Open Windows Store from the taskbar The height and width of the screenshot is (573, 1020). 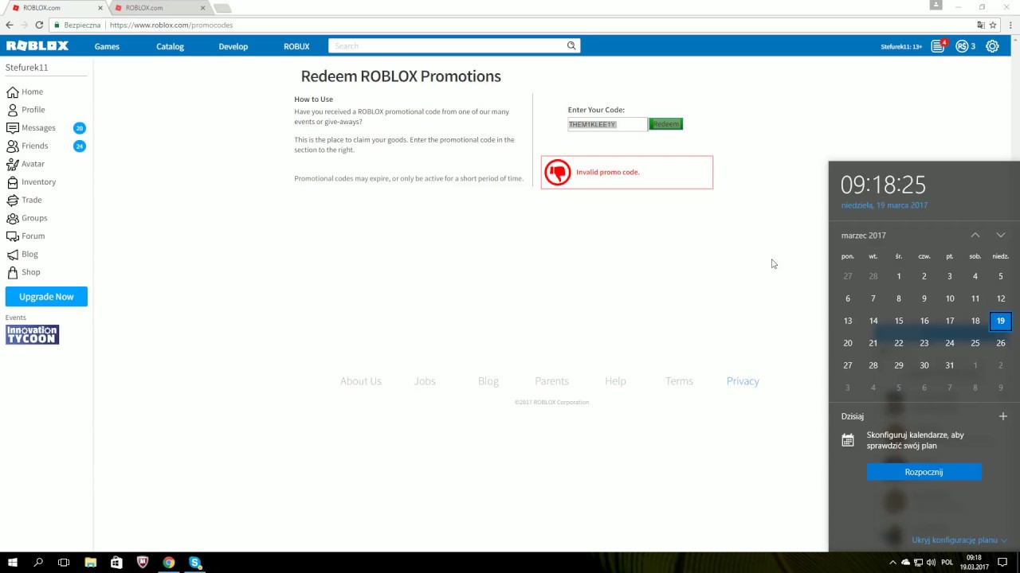[x=116, y=563]
